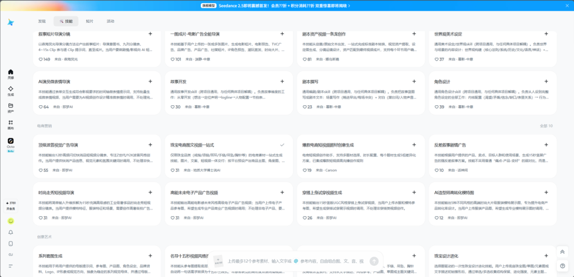This screenshot has height=277, width=574.
Task: Open the 角色设计 skill card title
Action: coord(442,81)
